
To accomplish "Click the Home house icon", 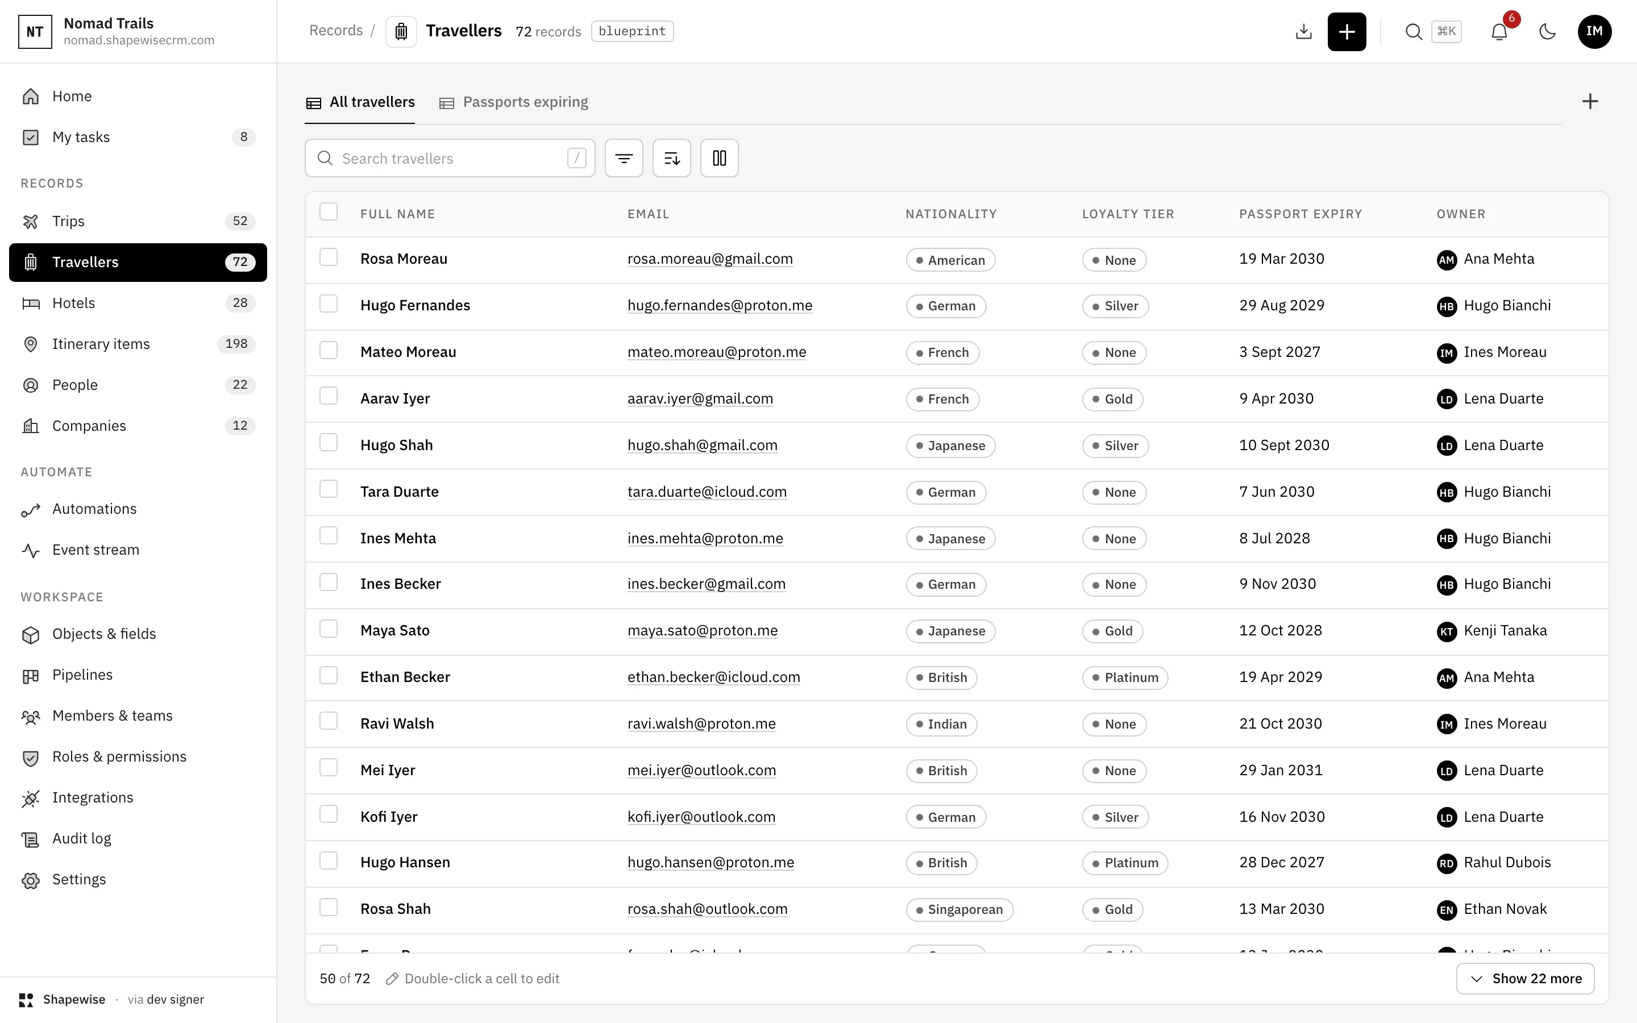I will point(31,96).
